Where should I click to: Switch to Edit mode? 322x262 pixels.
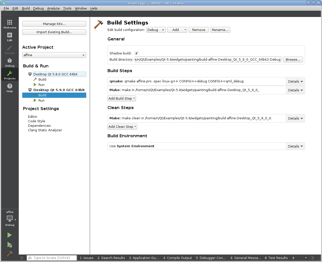[x=10, y=37]
